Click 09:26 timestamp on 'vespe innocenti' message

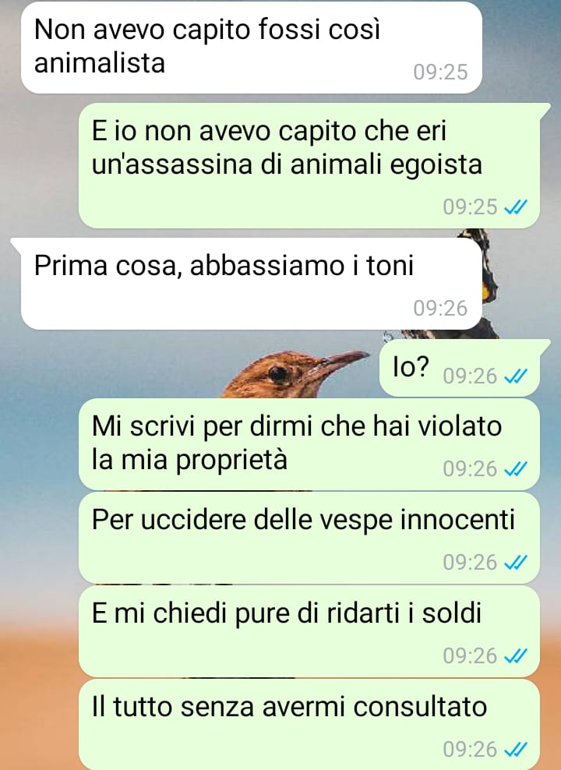pyautogui.click(x=470, y=562)
